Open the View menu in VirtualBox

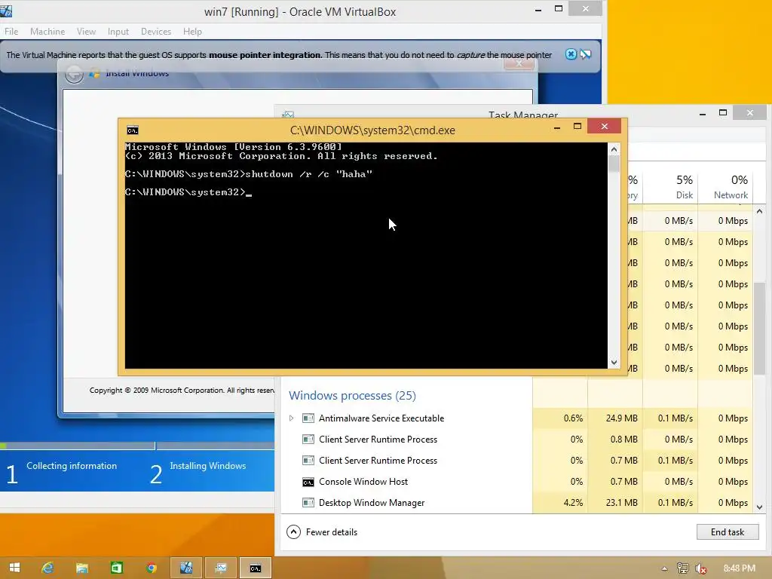pyautogui.click(x=86, y=32)
